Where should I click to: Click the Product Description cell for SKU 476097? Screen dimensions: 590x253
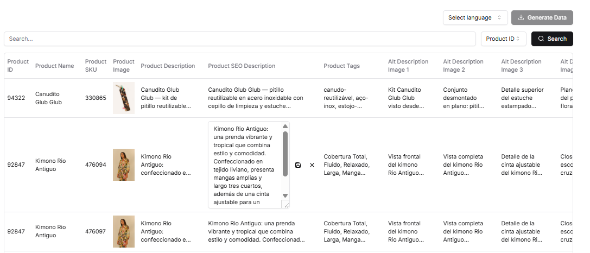pos(166,231)
